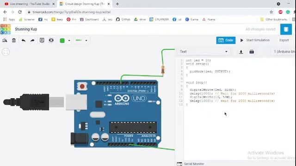Open the Screener bookmark
The image size is (296, 166).
coord(27,19)
